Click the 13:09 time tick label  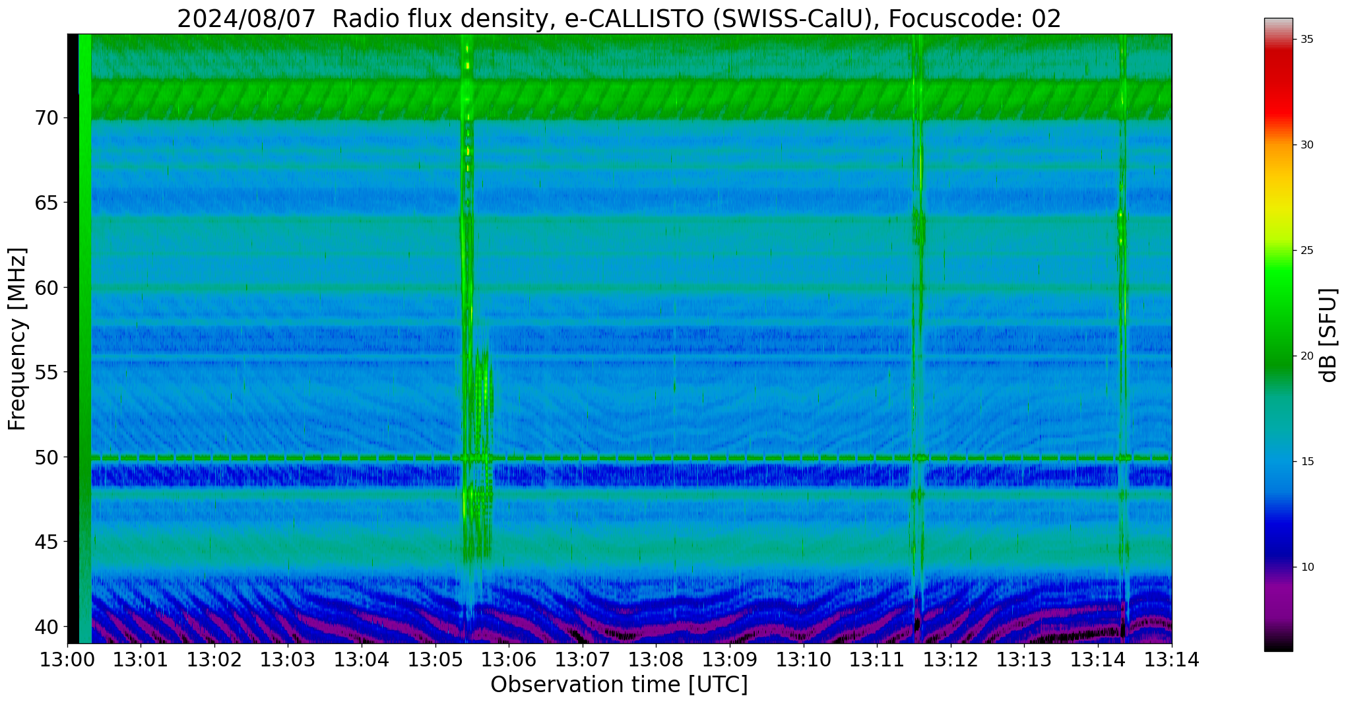pos(730,660)
